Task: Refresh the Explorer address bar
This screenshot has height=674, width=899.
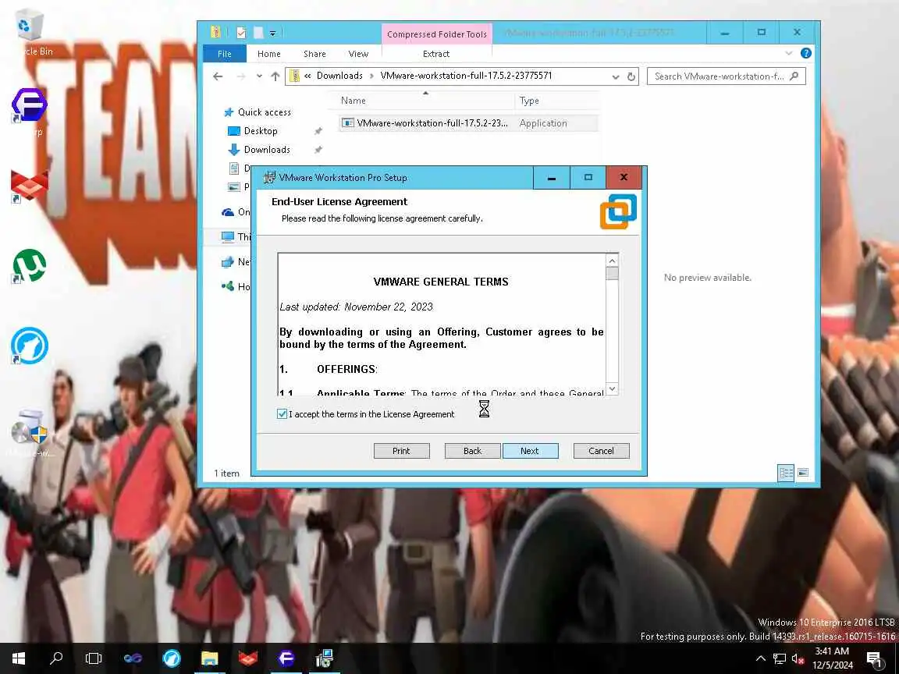Action: click(x=631, y=76)
